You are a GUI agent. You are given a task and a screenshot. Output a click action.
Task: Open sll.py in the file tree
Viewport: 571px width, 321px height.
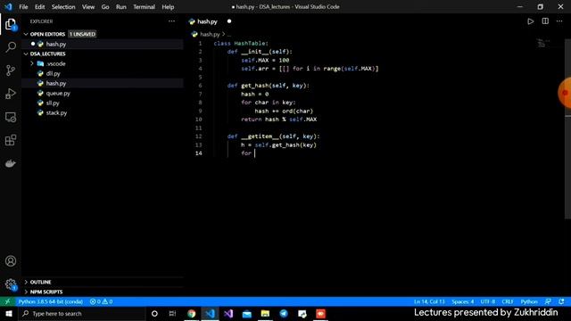(53, 103)
